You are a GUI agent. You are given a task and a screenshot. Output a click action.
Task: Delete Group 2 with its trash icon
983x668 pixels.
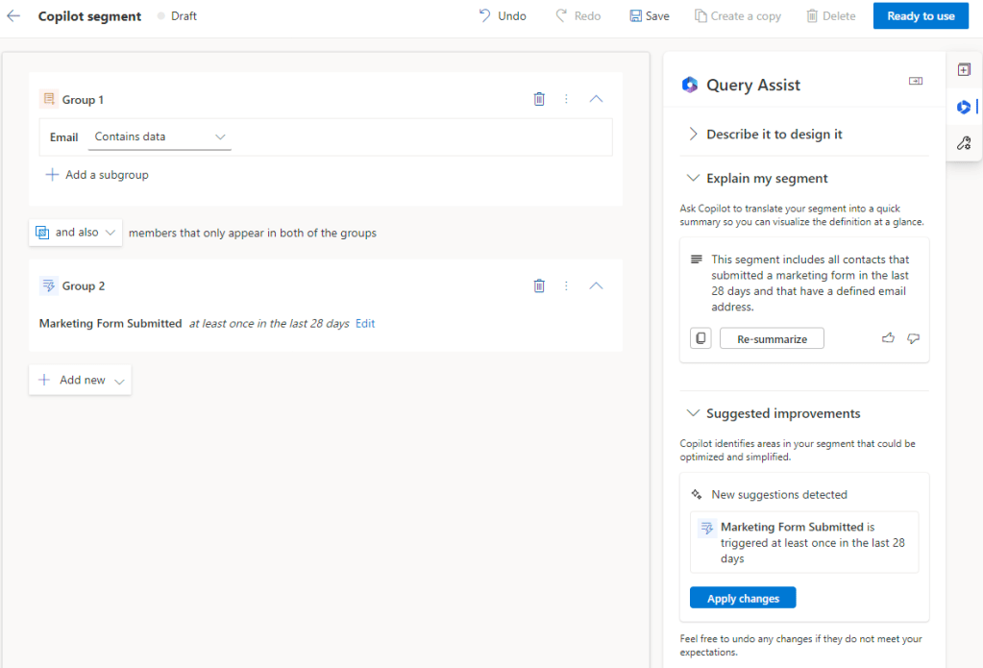pyautogui.click(x=539, y=285)
